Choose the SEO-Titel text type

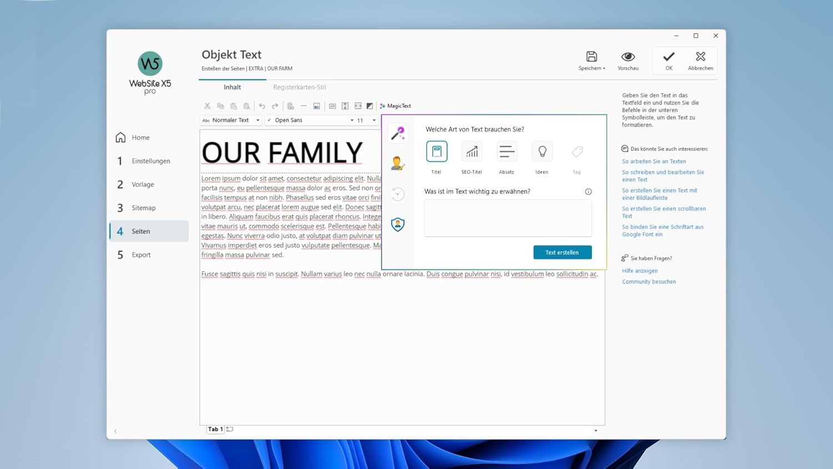pos(471,152)
